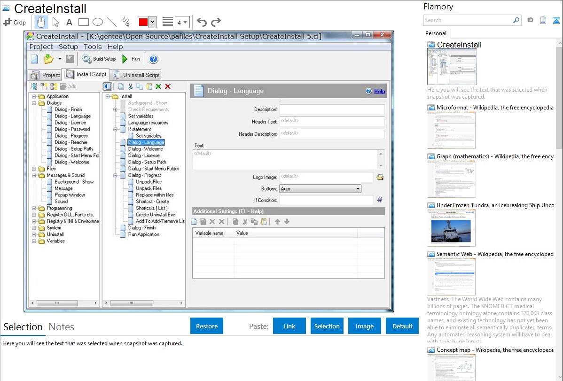Click the Header Text input field
The height and width of the screenshot is (381, 563).
tap(332, 122)
